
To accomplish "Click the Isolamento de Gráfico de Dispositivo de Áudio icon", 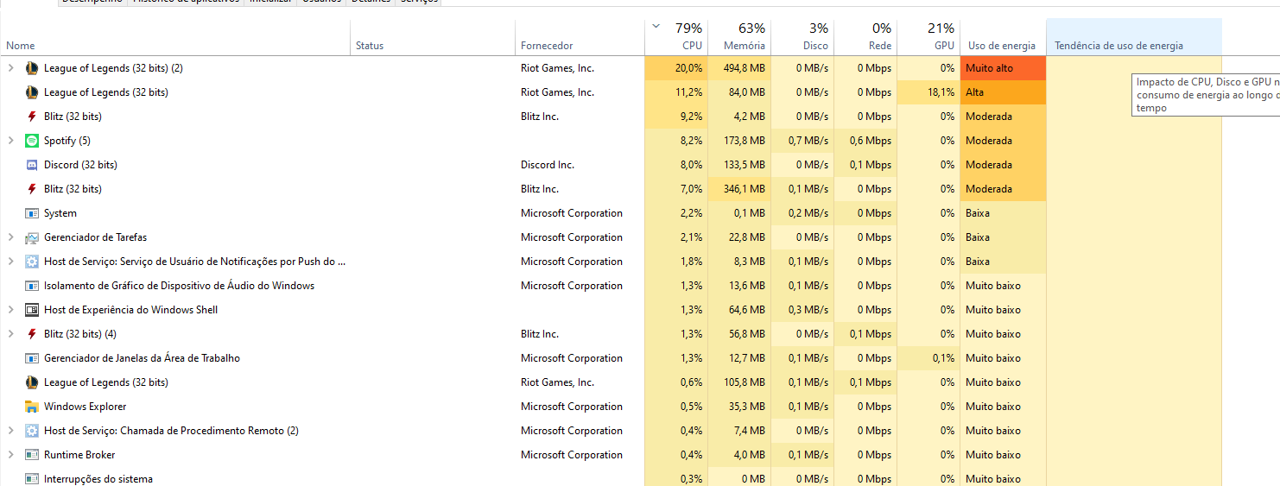I will [x=32, y=286].
